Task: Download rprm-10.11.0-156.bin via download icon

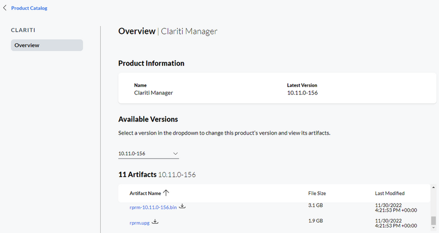Action: [x=182, y=206]
